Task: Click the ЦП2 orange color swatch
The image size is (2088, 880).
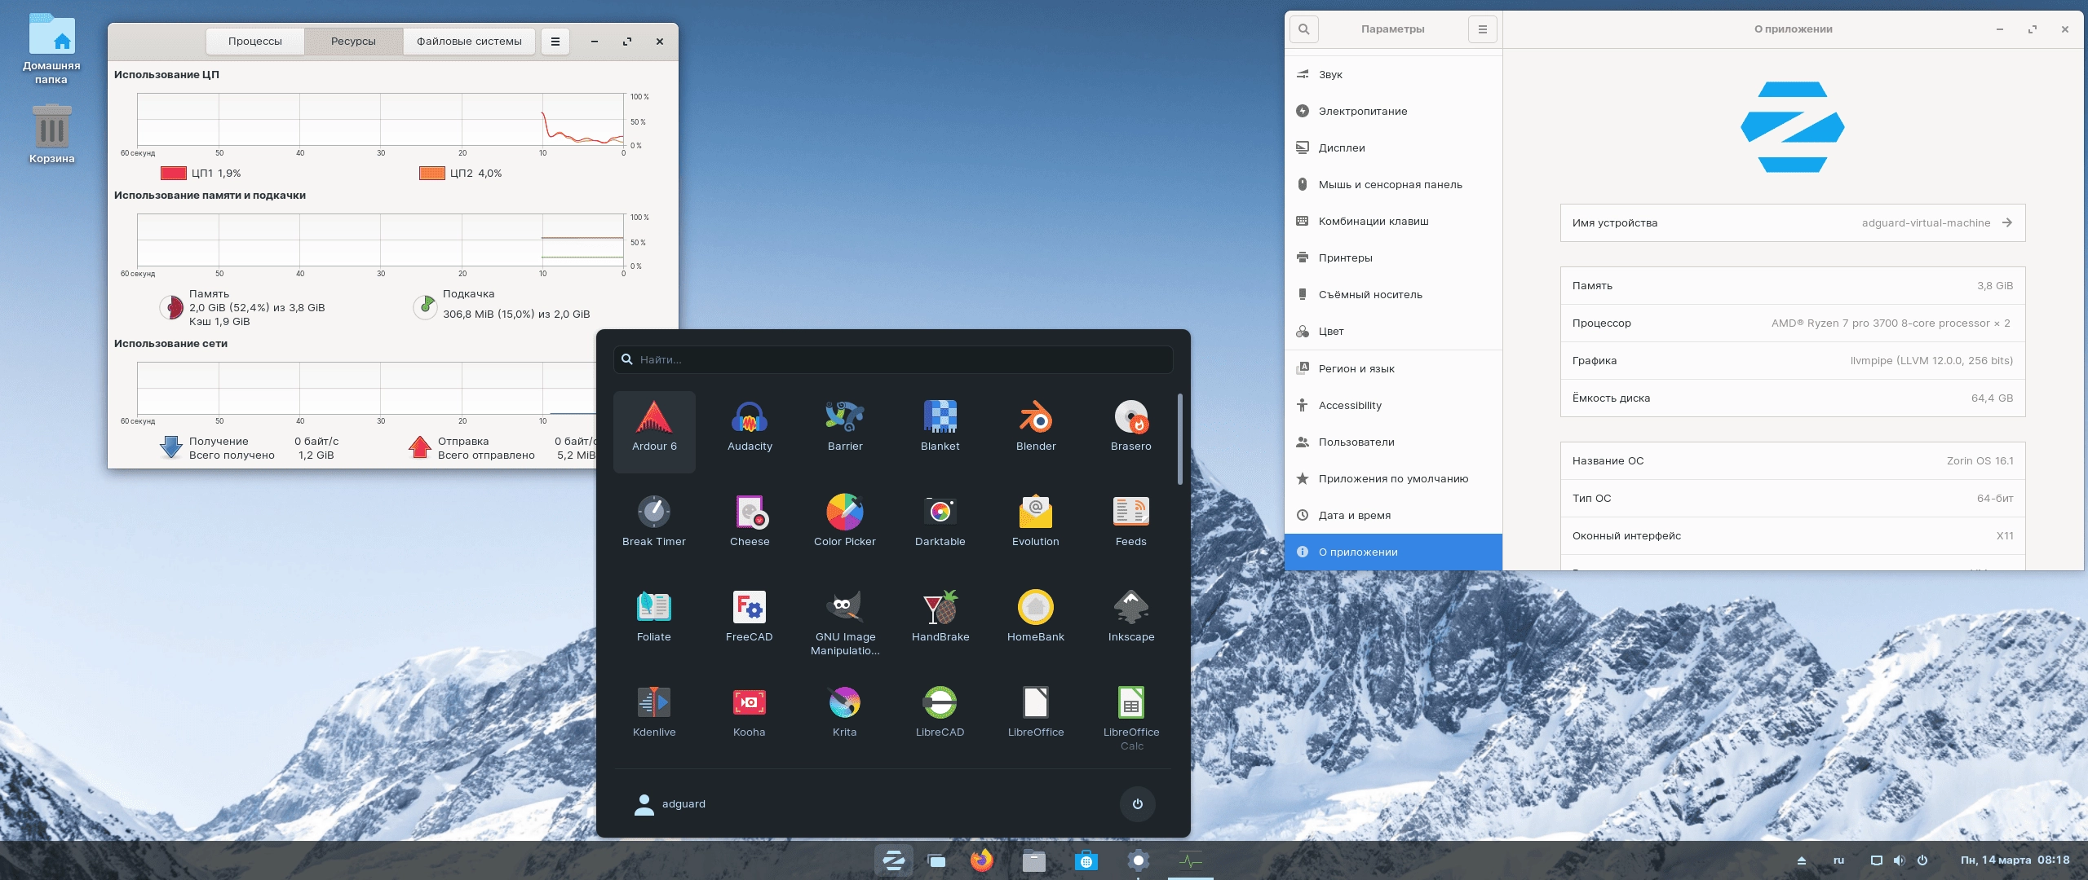Action: [x=432, y=173]
